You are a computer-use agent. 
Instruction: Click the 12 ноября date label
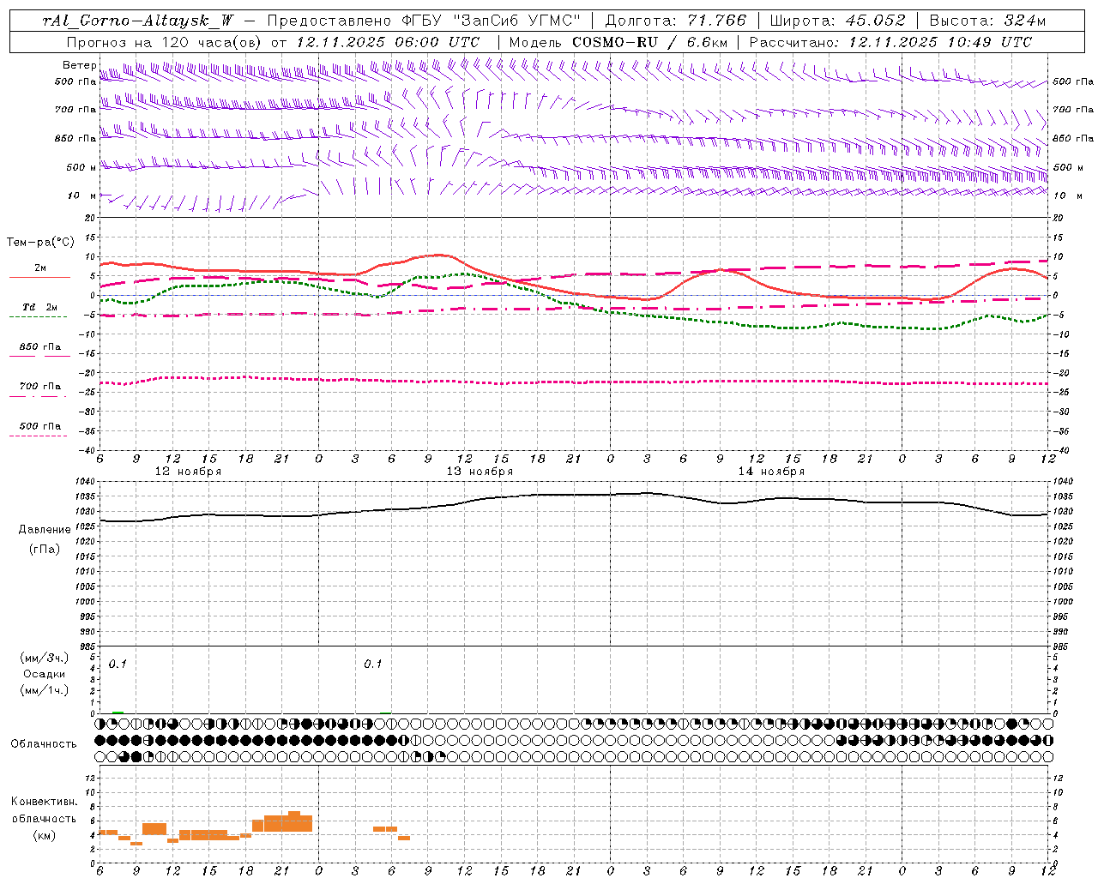tap(188, 472)
